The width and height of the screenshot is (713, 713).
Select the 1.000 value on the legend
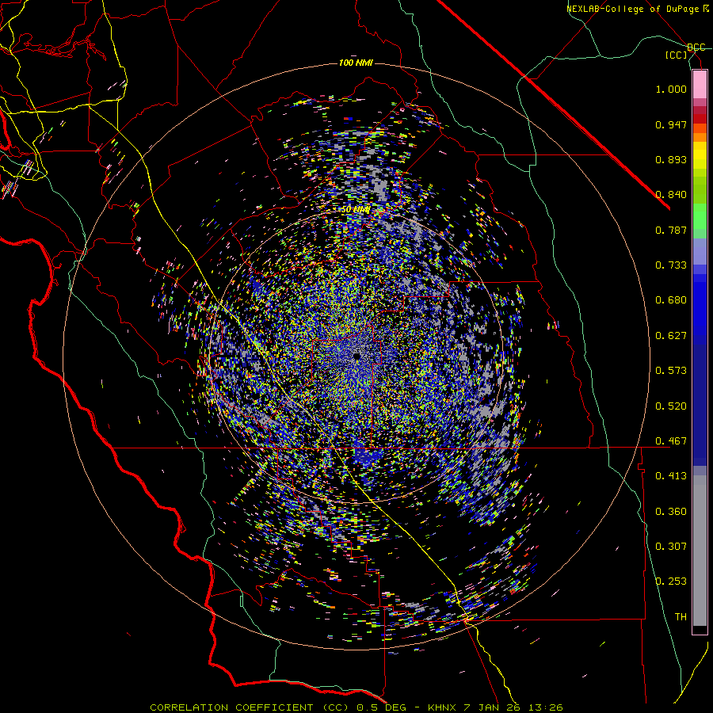[671, 89]
